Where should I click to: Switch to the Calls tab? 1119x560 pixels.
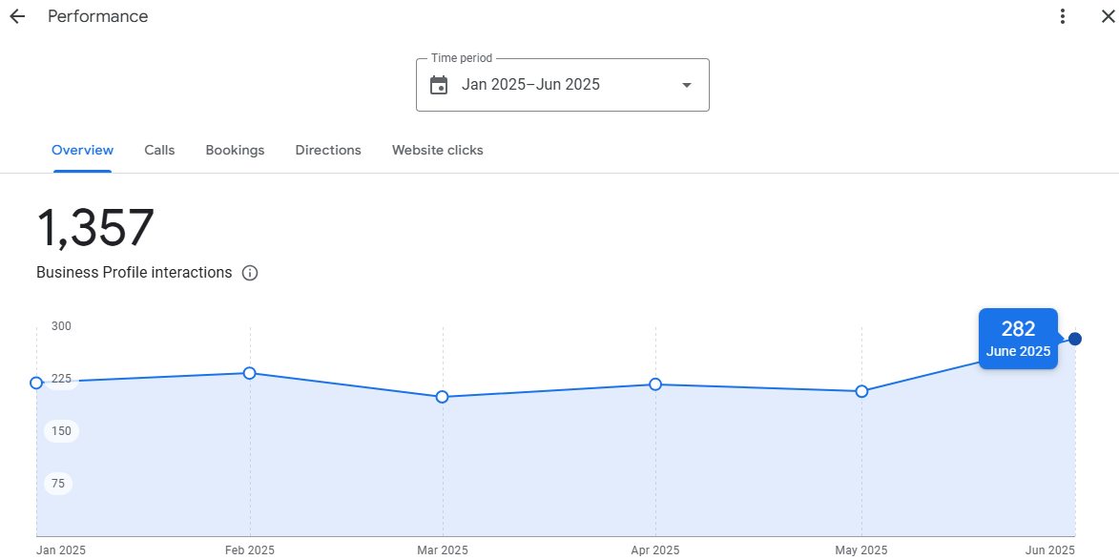[x=159, y=150]
